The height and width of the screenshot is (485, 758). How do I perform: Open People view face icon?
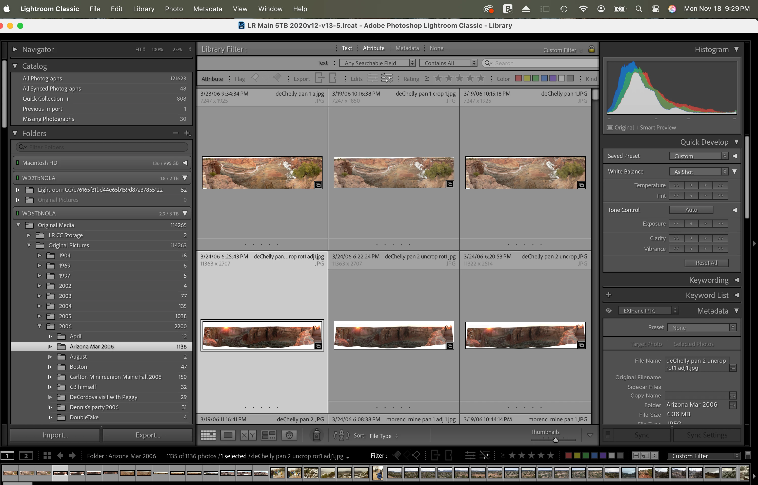(289, 435)
